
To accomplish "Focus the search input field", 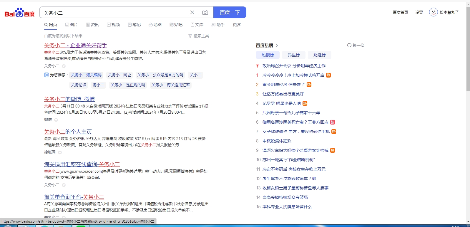I will coord(115,13).
